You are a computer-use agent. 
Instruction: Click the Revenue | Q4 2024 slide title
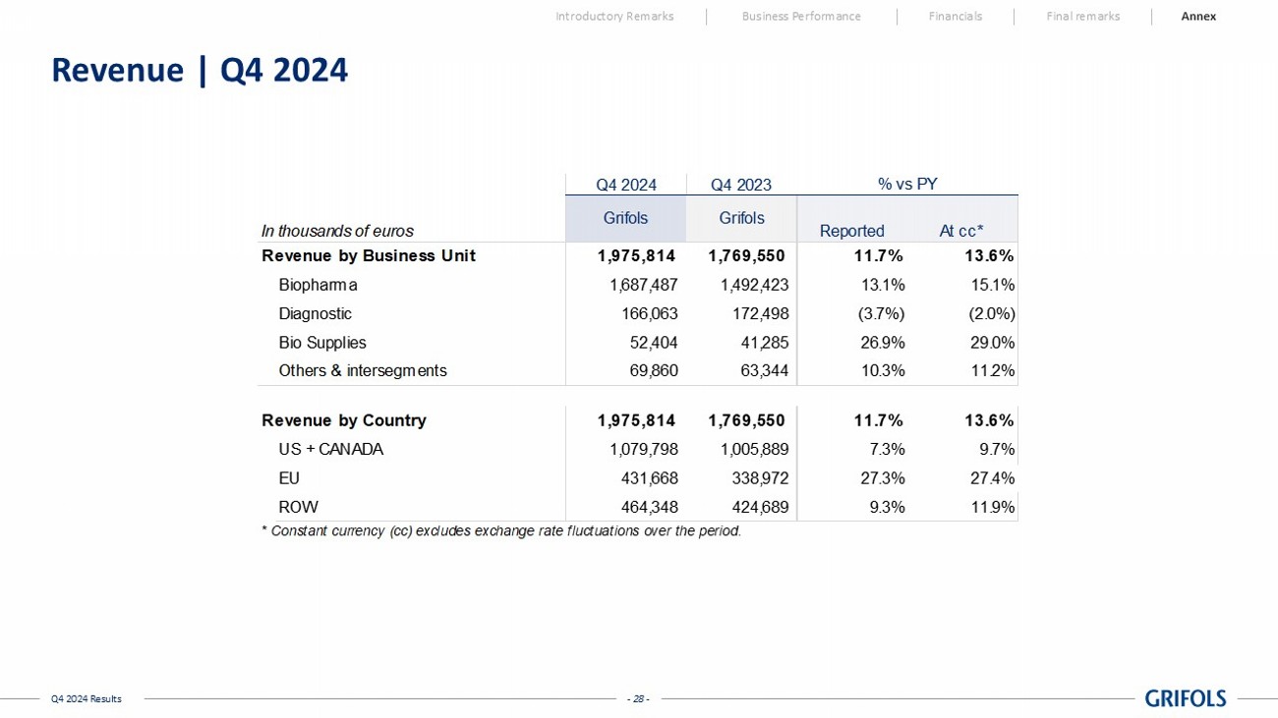pyautogui.click(x=200, y=71)
